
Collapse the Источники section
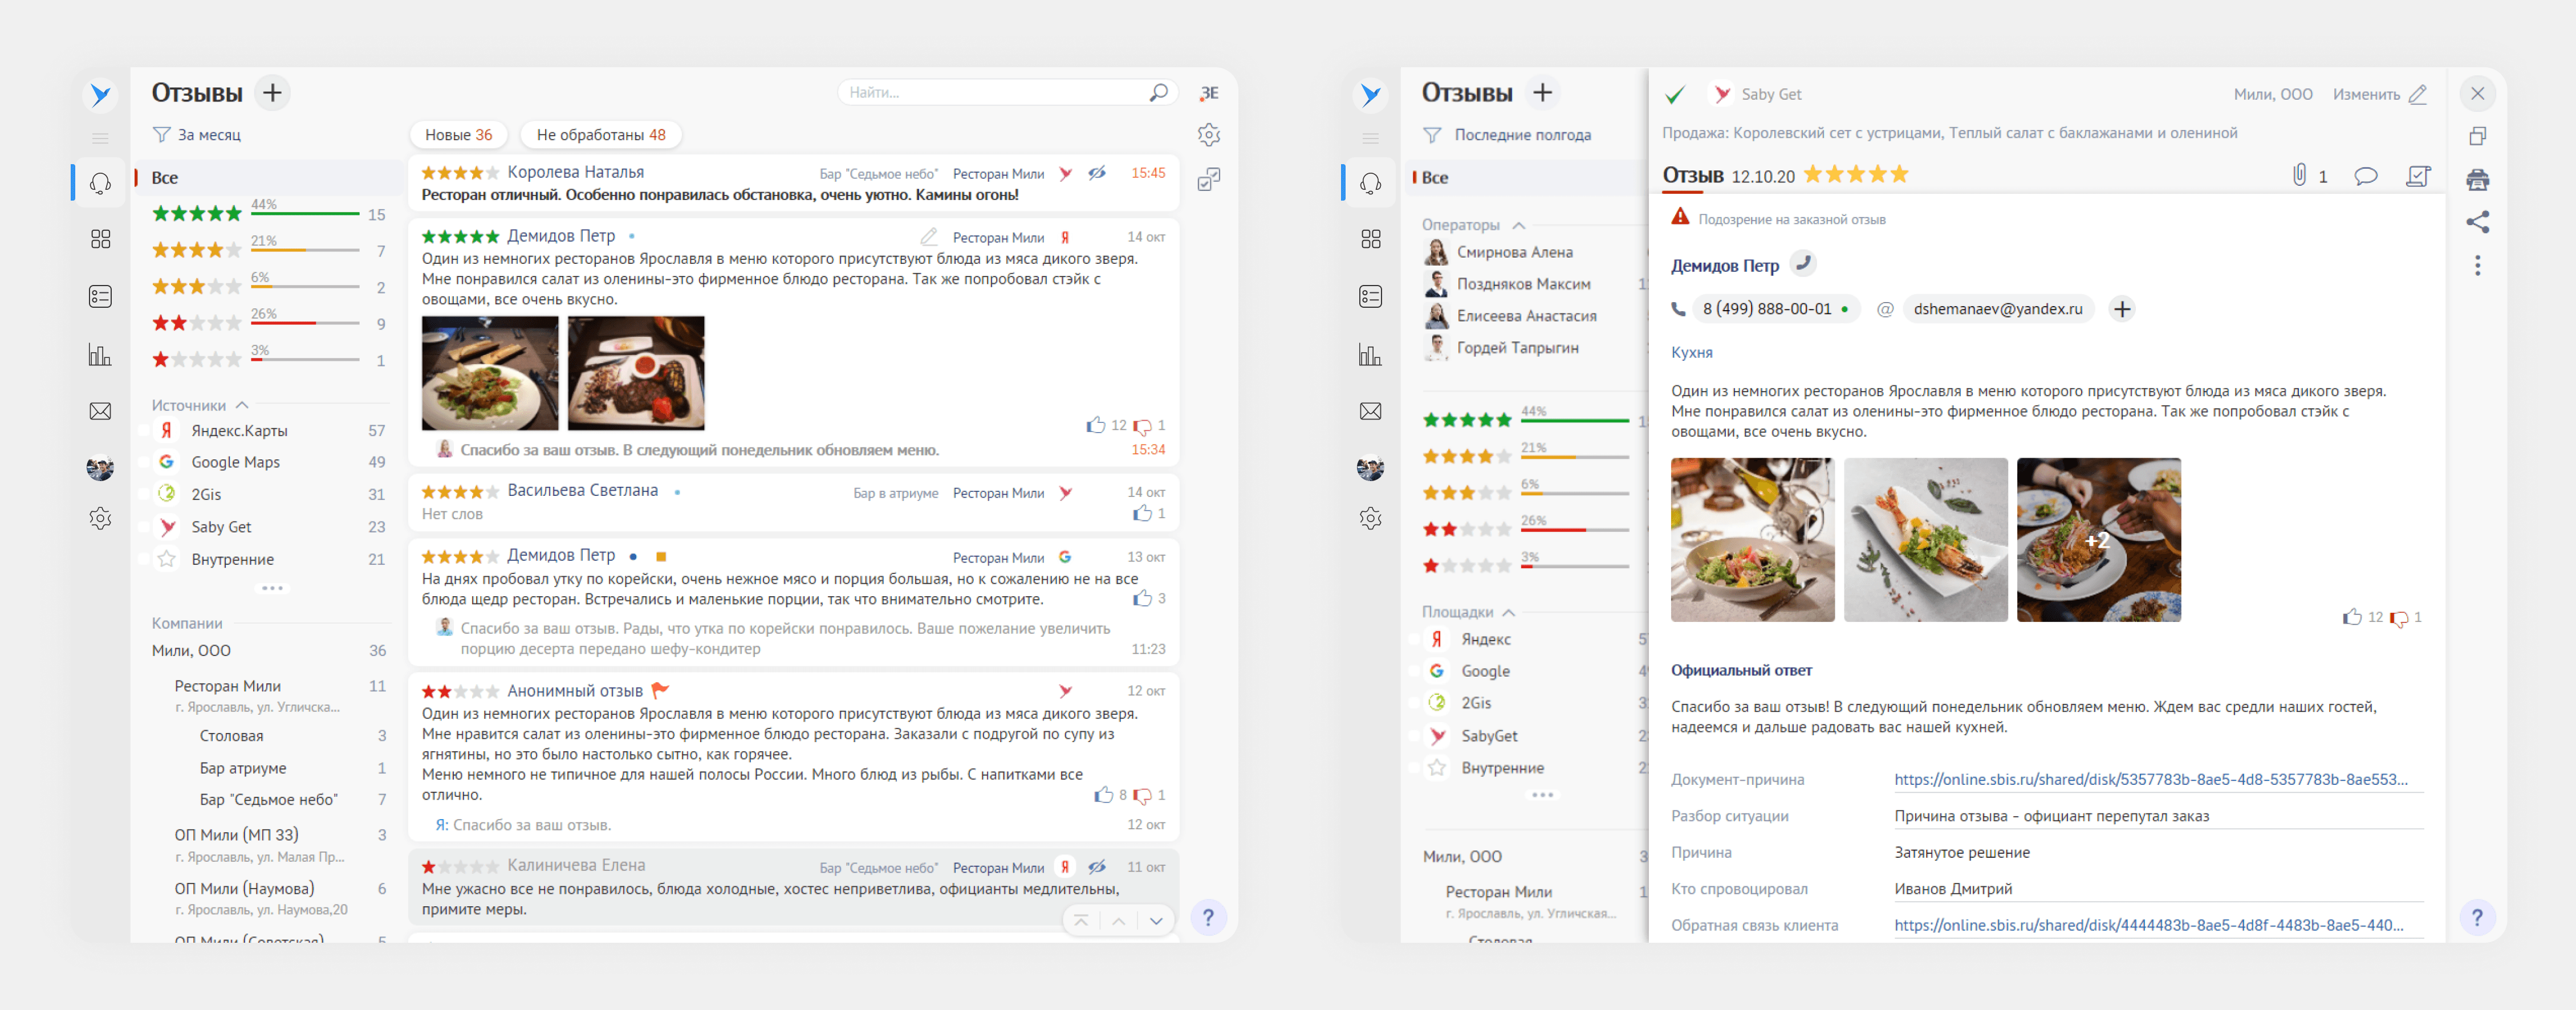tap(242, 405)
